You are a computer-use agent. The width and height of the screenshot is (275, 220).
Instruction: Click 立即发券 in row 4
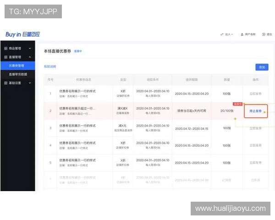tap(256, 145)
